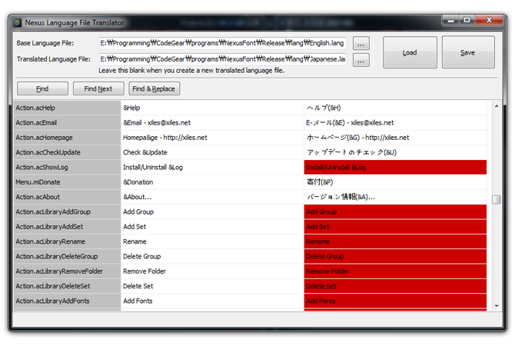Select the Action.acLibraryDeleteGroup key cell
This screenshot has width=515, height=346.
[67, 256]
